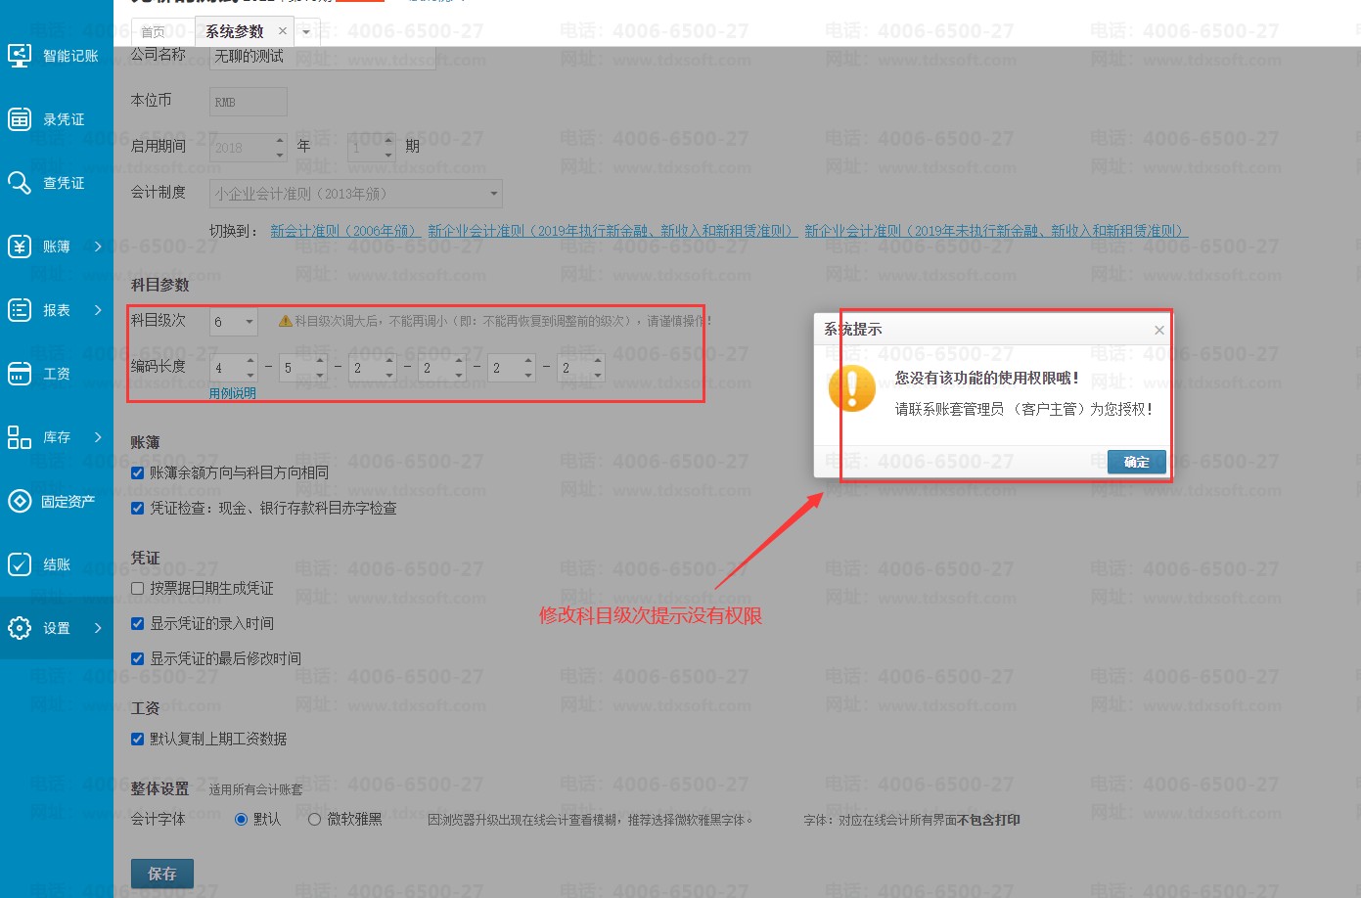Open the 工资 payroll icon
The height and width of the screenshot is (898, 1361).
pos(20,374)
